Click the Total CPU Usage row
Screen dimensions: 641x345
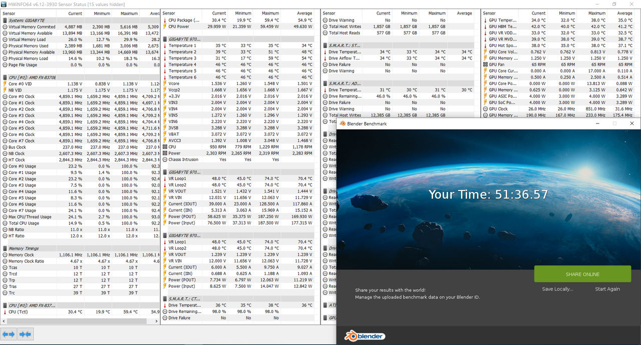[x=80, y=223]
